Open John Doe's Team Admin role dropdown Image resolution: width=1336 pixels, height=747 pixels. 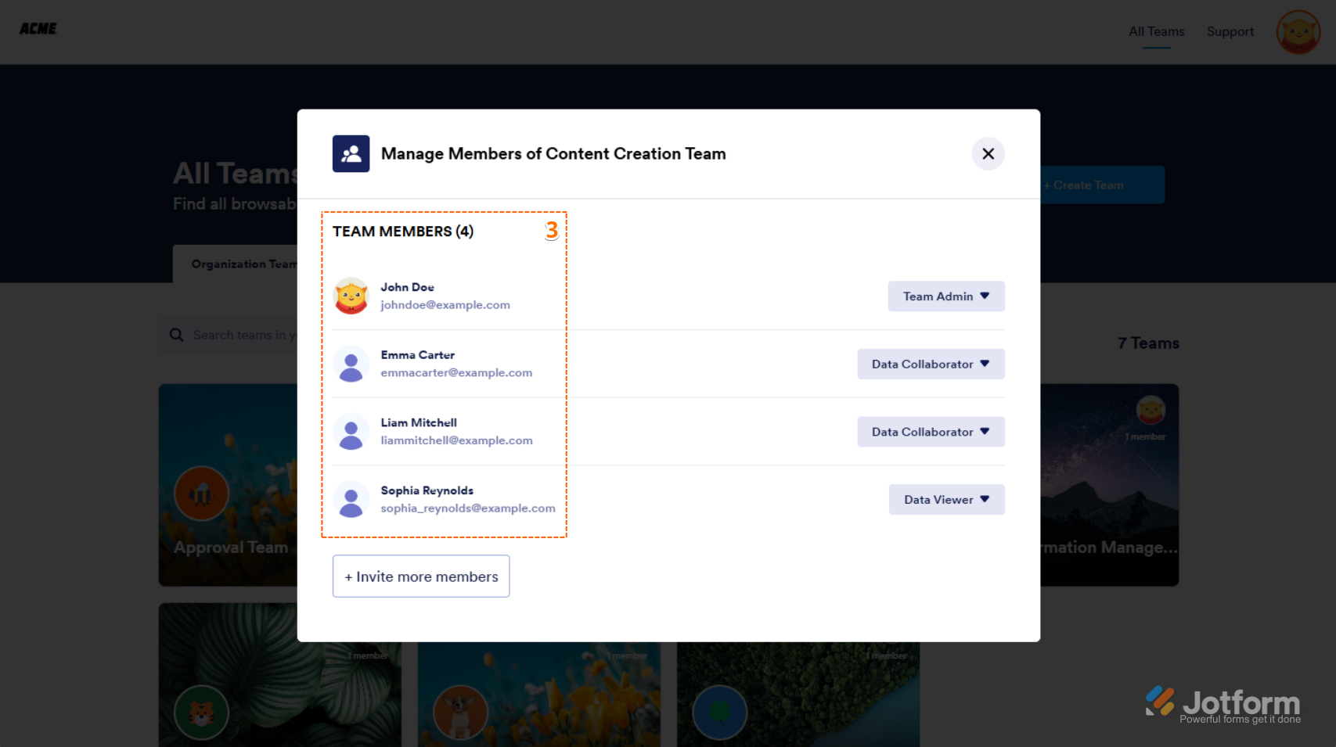pyautogui.click(x=945, y=296)
